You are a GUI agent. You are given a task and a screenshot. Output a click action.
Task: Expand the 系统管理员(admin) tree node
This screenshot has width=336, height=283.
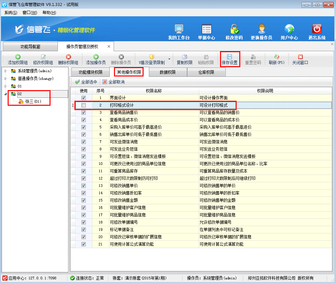click(5, 71)
